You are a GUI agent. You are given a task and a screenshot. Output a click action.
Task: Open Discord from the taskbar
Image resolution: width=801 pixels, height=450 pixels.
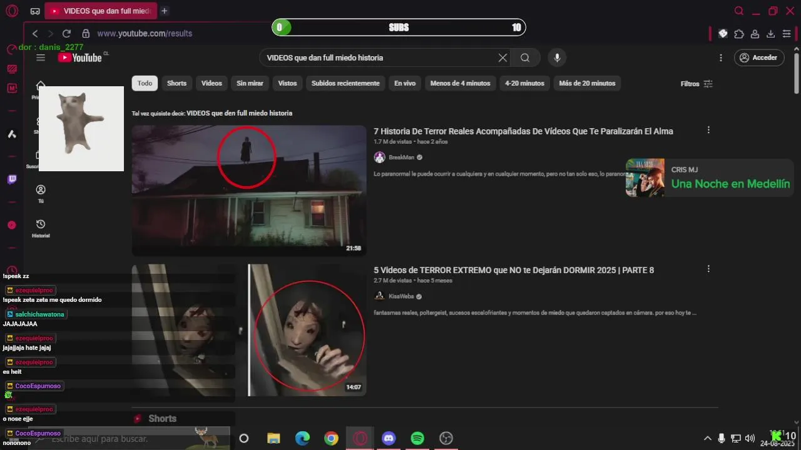coord(389,438)
